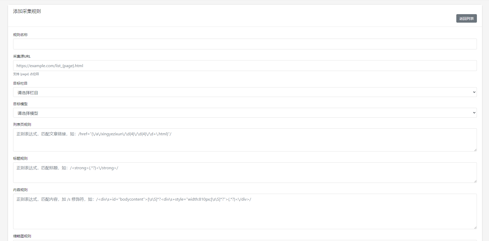Click the 返回列表 button
489x241 pixels.
pos(466,19)
